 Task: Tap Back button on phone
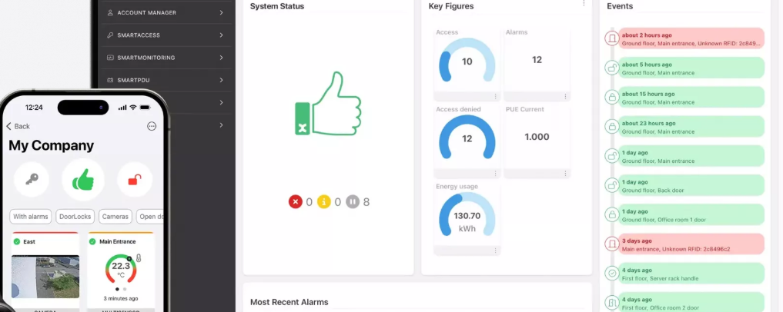[18, 127]
